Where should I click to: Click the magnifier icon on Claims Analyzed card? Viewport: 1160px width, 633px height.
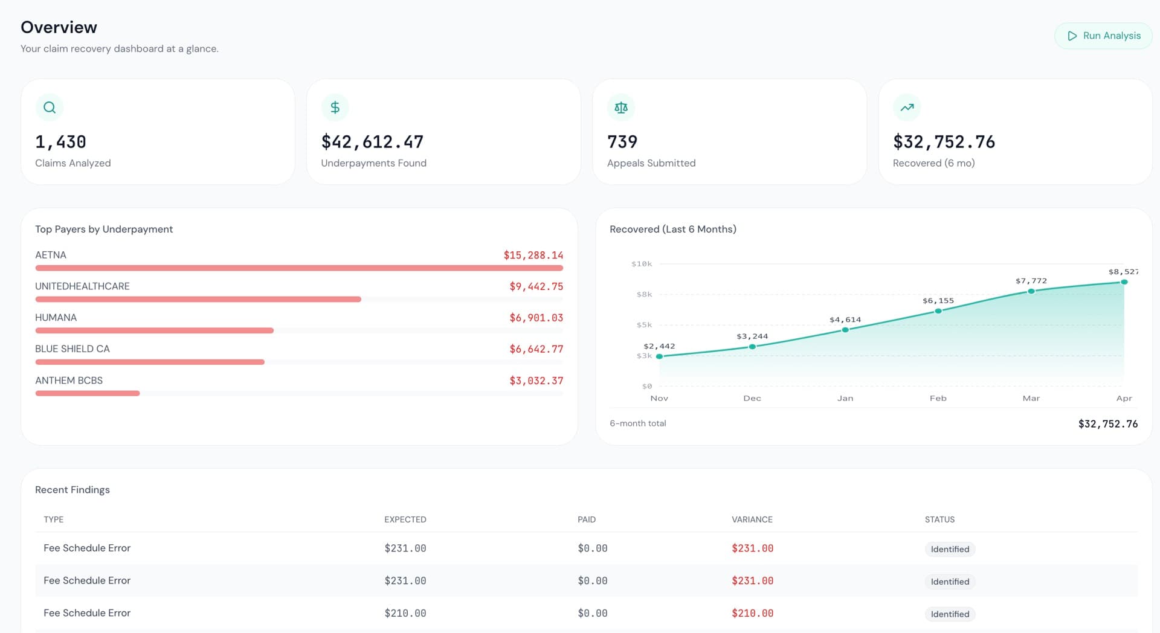(50, 108)
